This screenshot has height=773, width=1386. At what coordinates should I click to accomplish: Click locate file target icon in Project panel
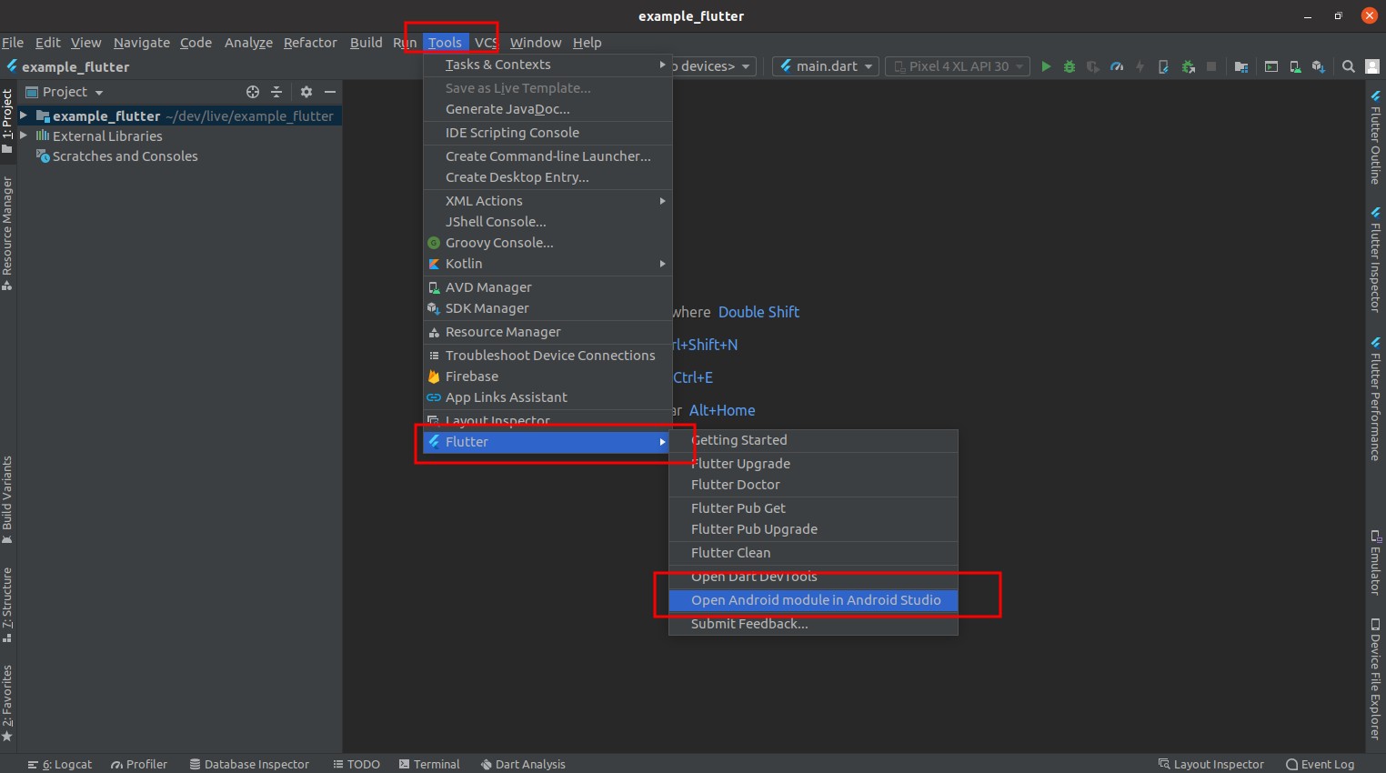click(253, 92)
